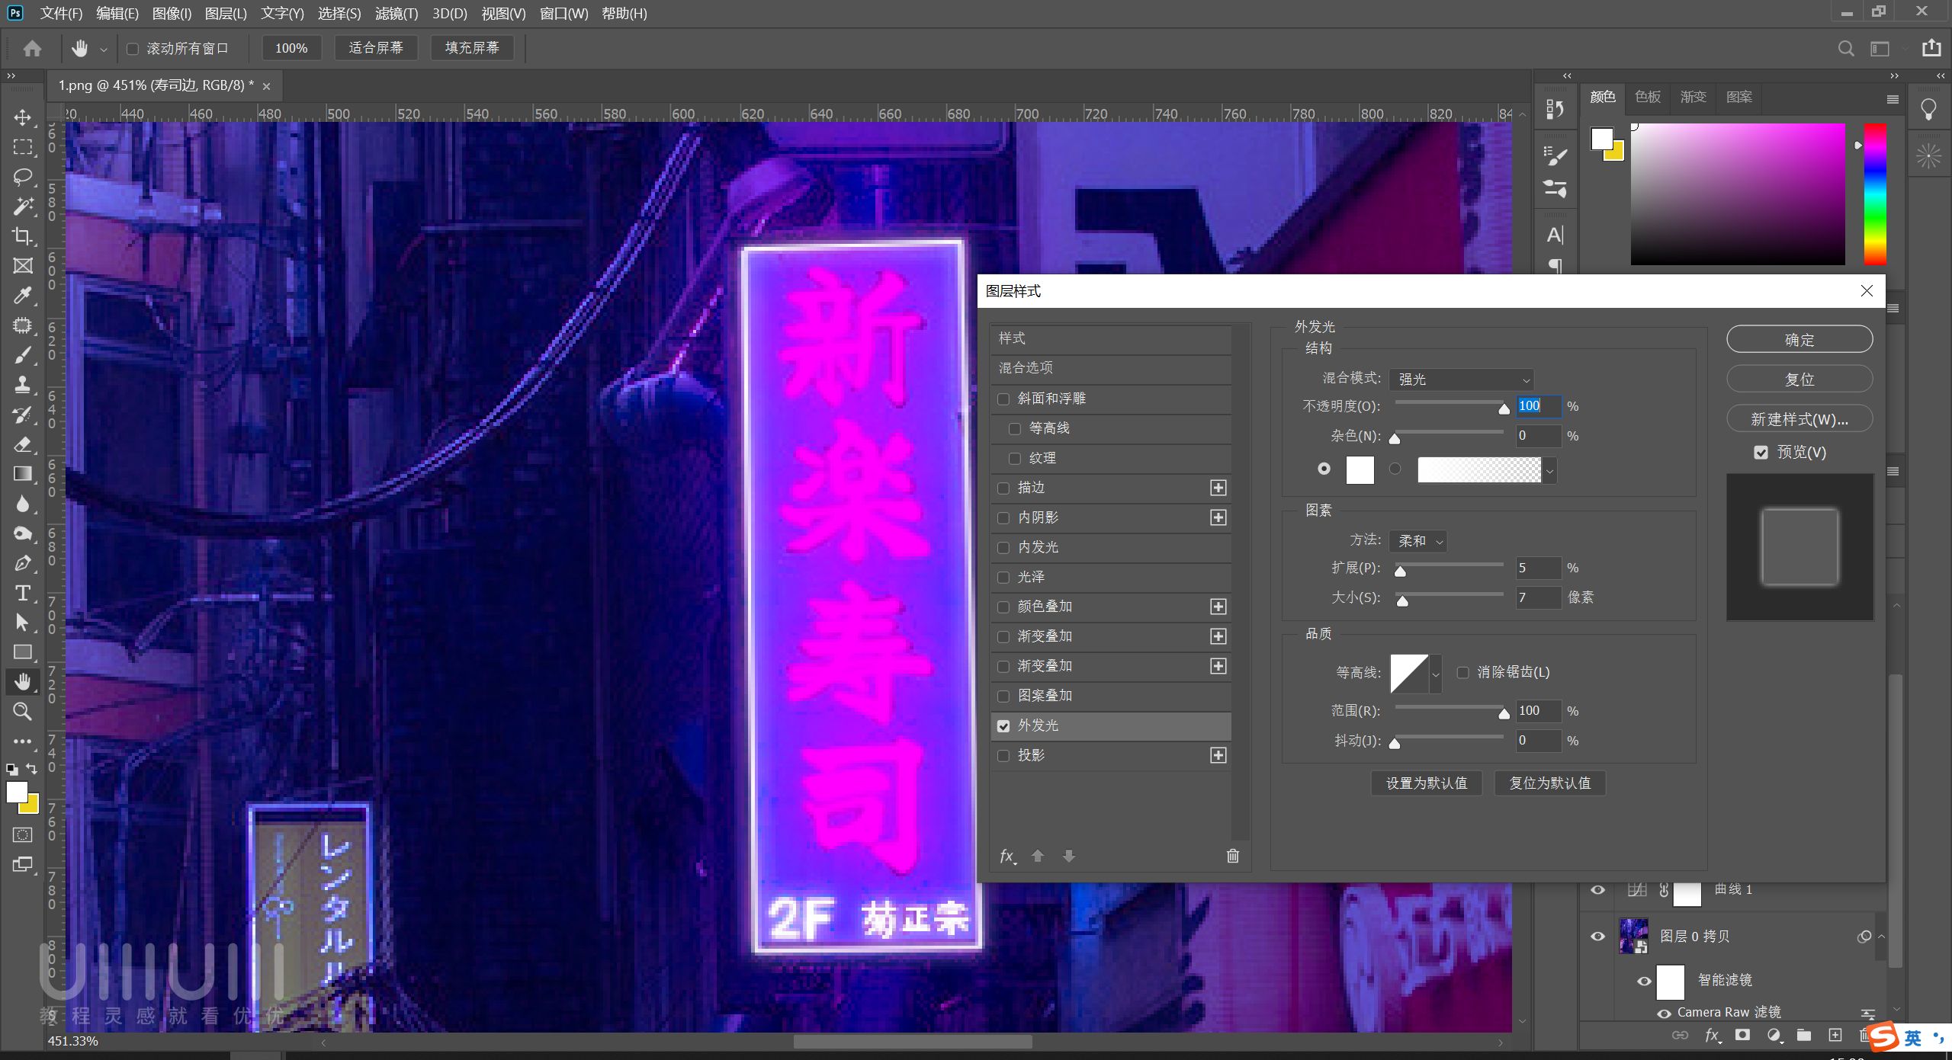Viewport: 1952px width, 1060px height.
Task: Toggle 滚动所有窗口 checkbox
Action: point(133,49)
